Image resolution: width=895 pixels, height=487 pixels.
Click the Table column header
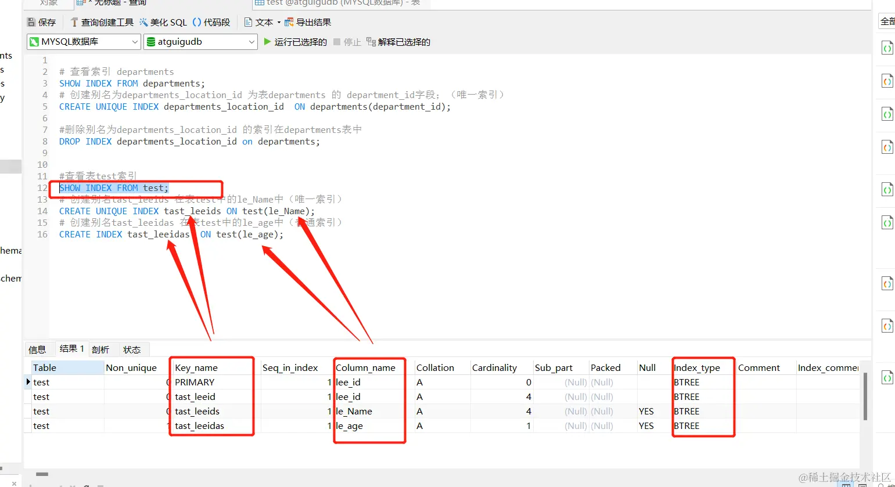67,367
